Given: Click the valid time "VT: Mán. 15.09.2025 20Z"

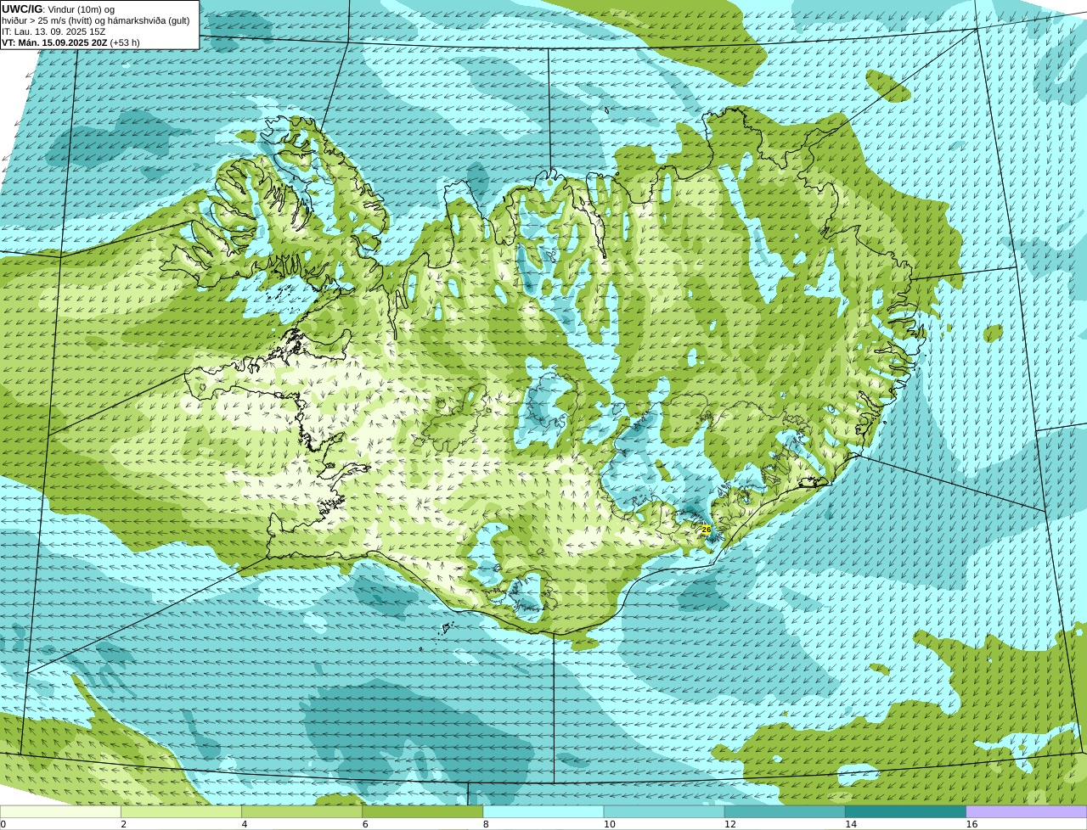Looking at the screenshot, I should click(54, 42).
